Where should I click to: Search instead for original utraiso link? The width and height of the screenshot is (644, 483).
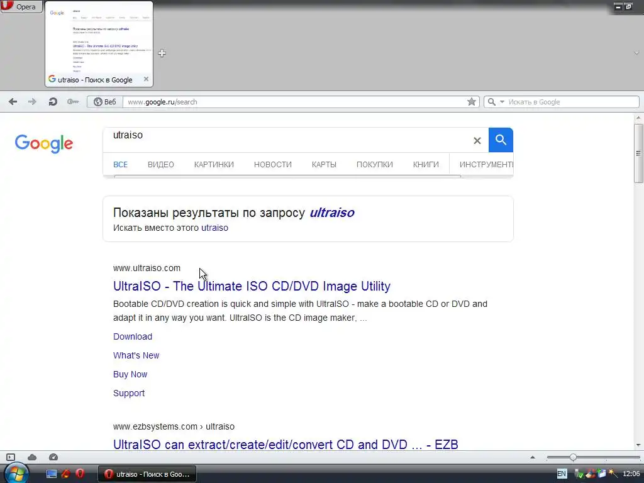point(214,228)
